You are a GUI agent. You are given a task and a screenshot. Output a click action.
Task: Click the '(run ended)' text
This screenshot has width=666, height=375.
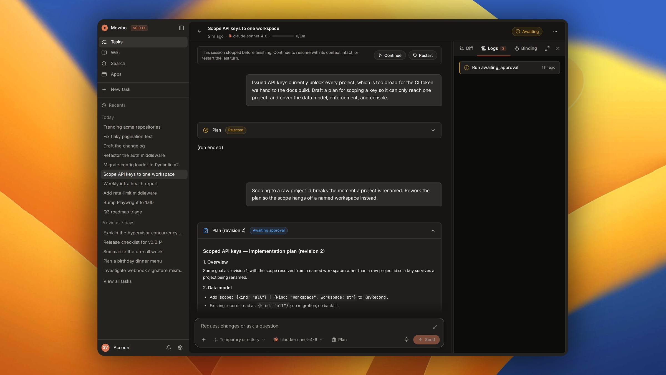coord(210,147)
